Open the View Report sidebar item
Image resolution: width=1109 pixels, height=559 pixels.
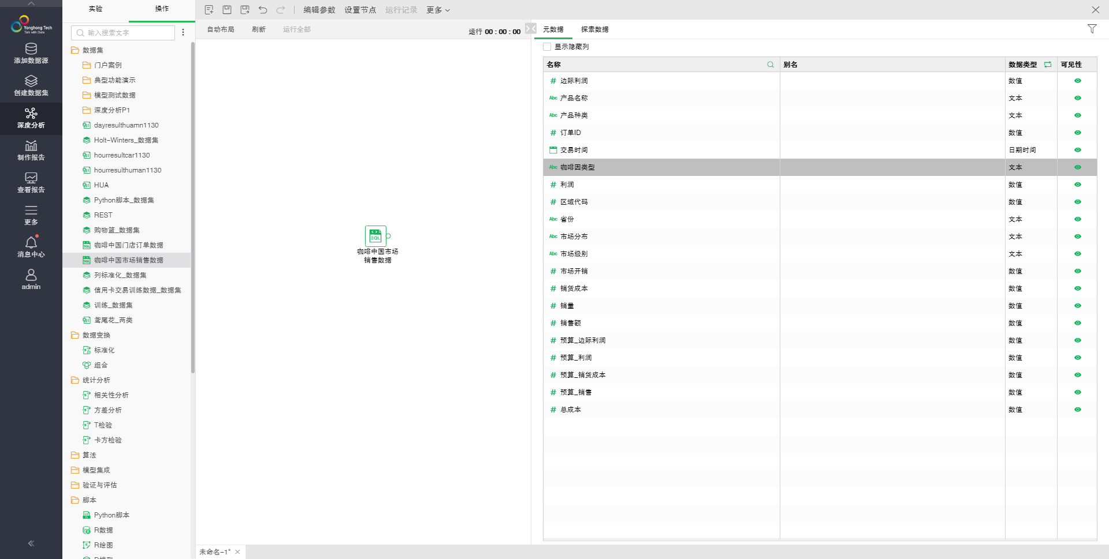click(31, 183)
